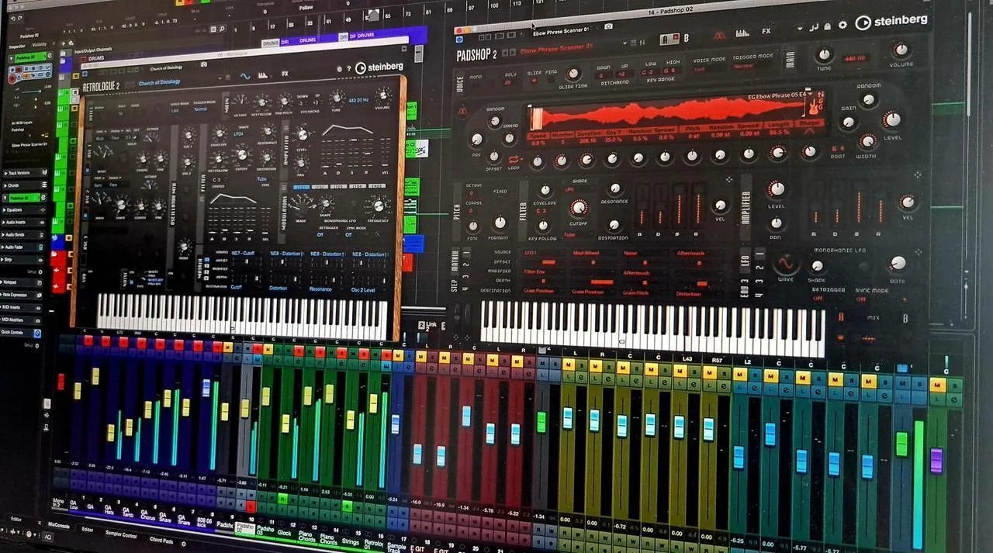The image size is (993, 553).
Task: Click the Steinberg logo in Retrologue 2
Action: pos(379,67)
